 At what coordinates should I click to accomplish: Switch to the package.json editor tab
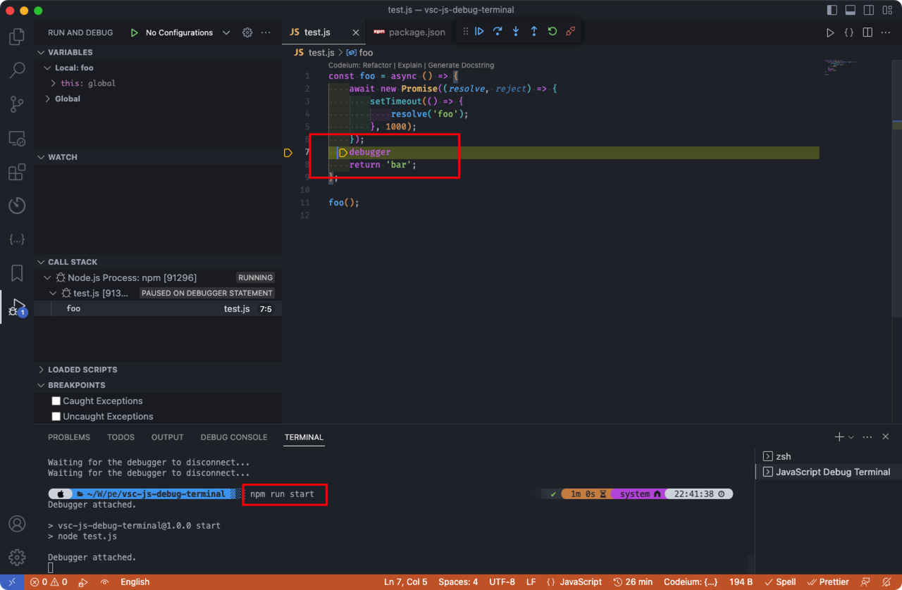[416, 32]
